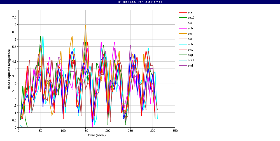The image size is (280, 141).
Task: Click the x-axis tick label 350
Action: [175, 131]
